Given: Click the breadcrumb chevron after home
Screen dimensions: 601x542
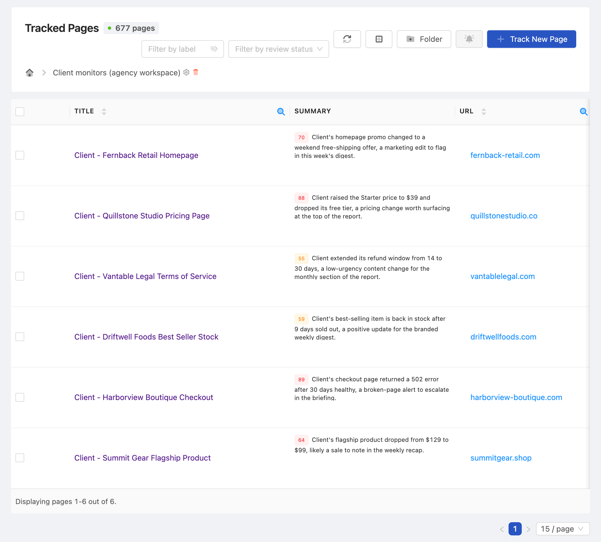Looking at the screenshot, I should (44, 73).
